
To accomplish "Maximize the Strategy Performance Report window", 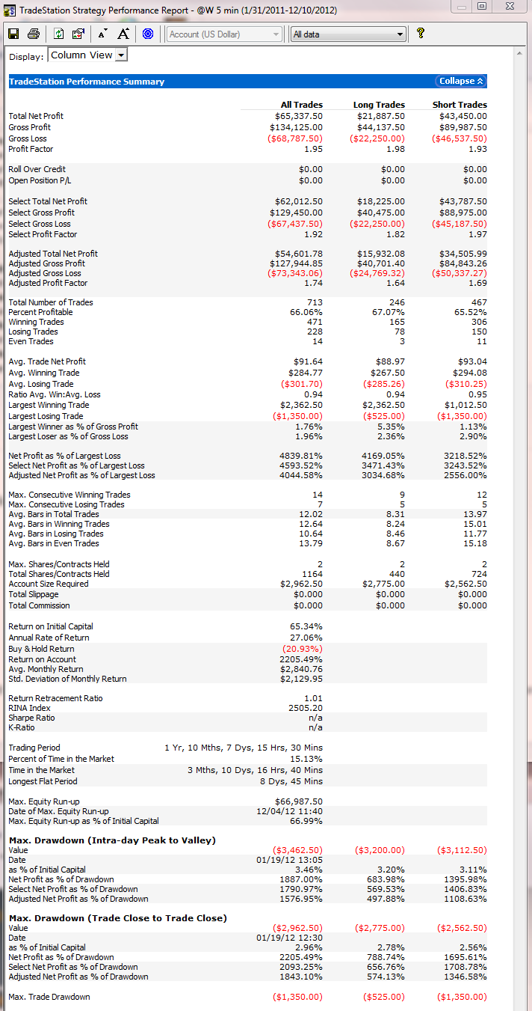I will click(482, 6).
